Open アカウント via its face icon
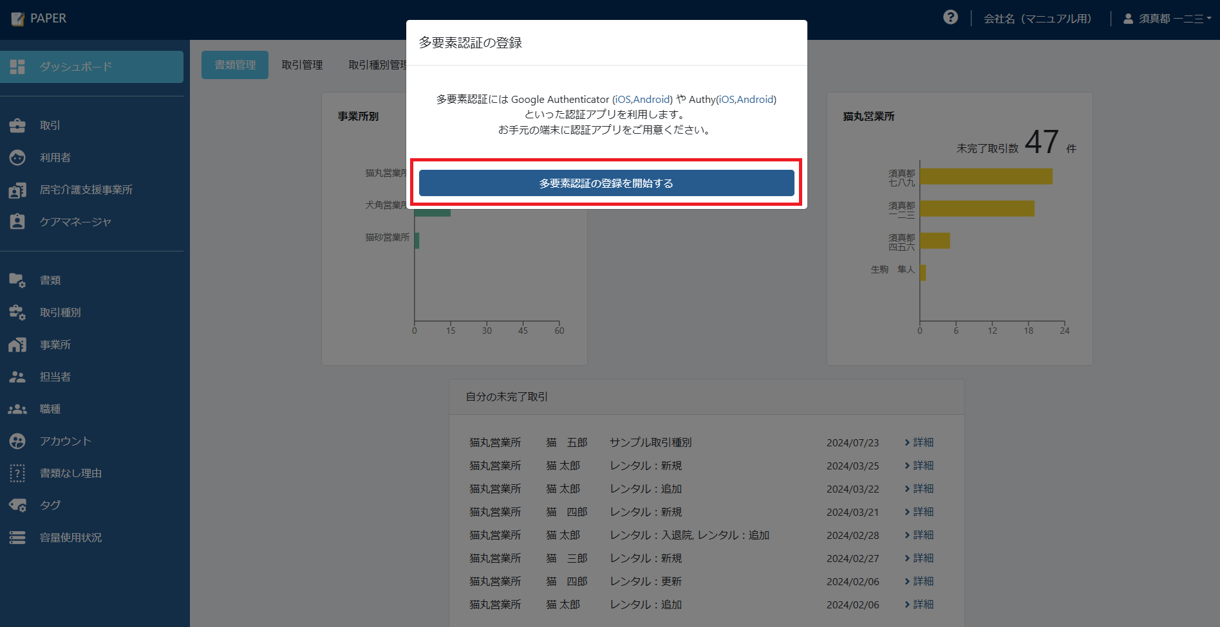The image size is (1220, 627). click(x=17, y=441)
